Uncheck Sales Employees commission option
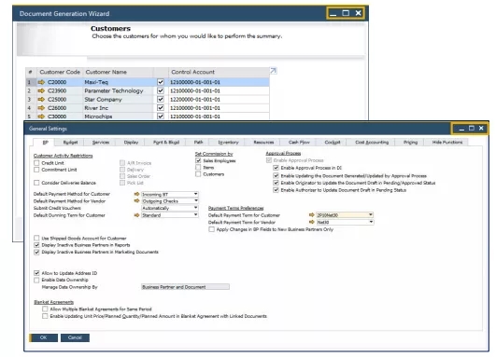 coord(198,160)
